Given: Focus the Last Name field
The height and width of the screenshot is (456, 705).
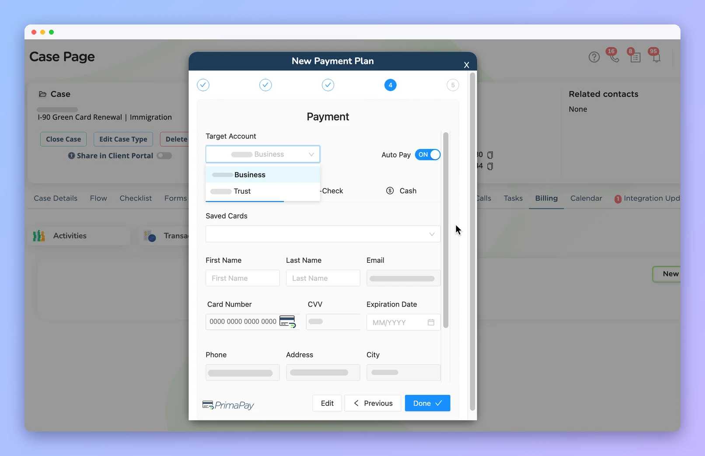Looking at the screenshot, I should (323, 278).
